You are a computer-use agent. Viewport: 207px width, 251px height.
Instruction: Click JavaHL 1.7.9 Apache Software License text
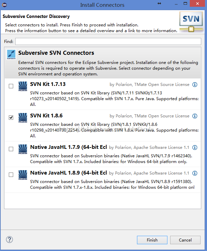[x=149, y=147]
